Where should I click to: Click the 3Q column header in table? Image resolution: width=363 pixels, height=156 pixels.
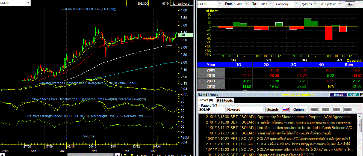point(294,65)
